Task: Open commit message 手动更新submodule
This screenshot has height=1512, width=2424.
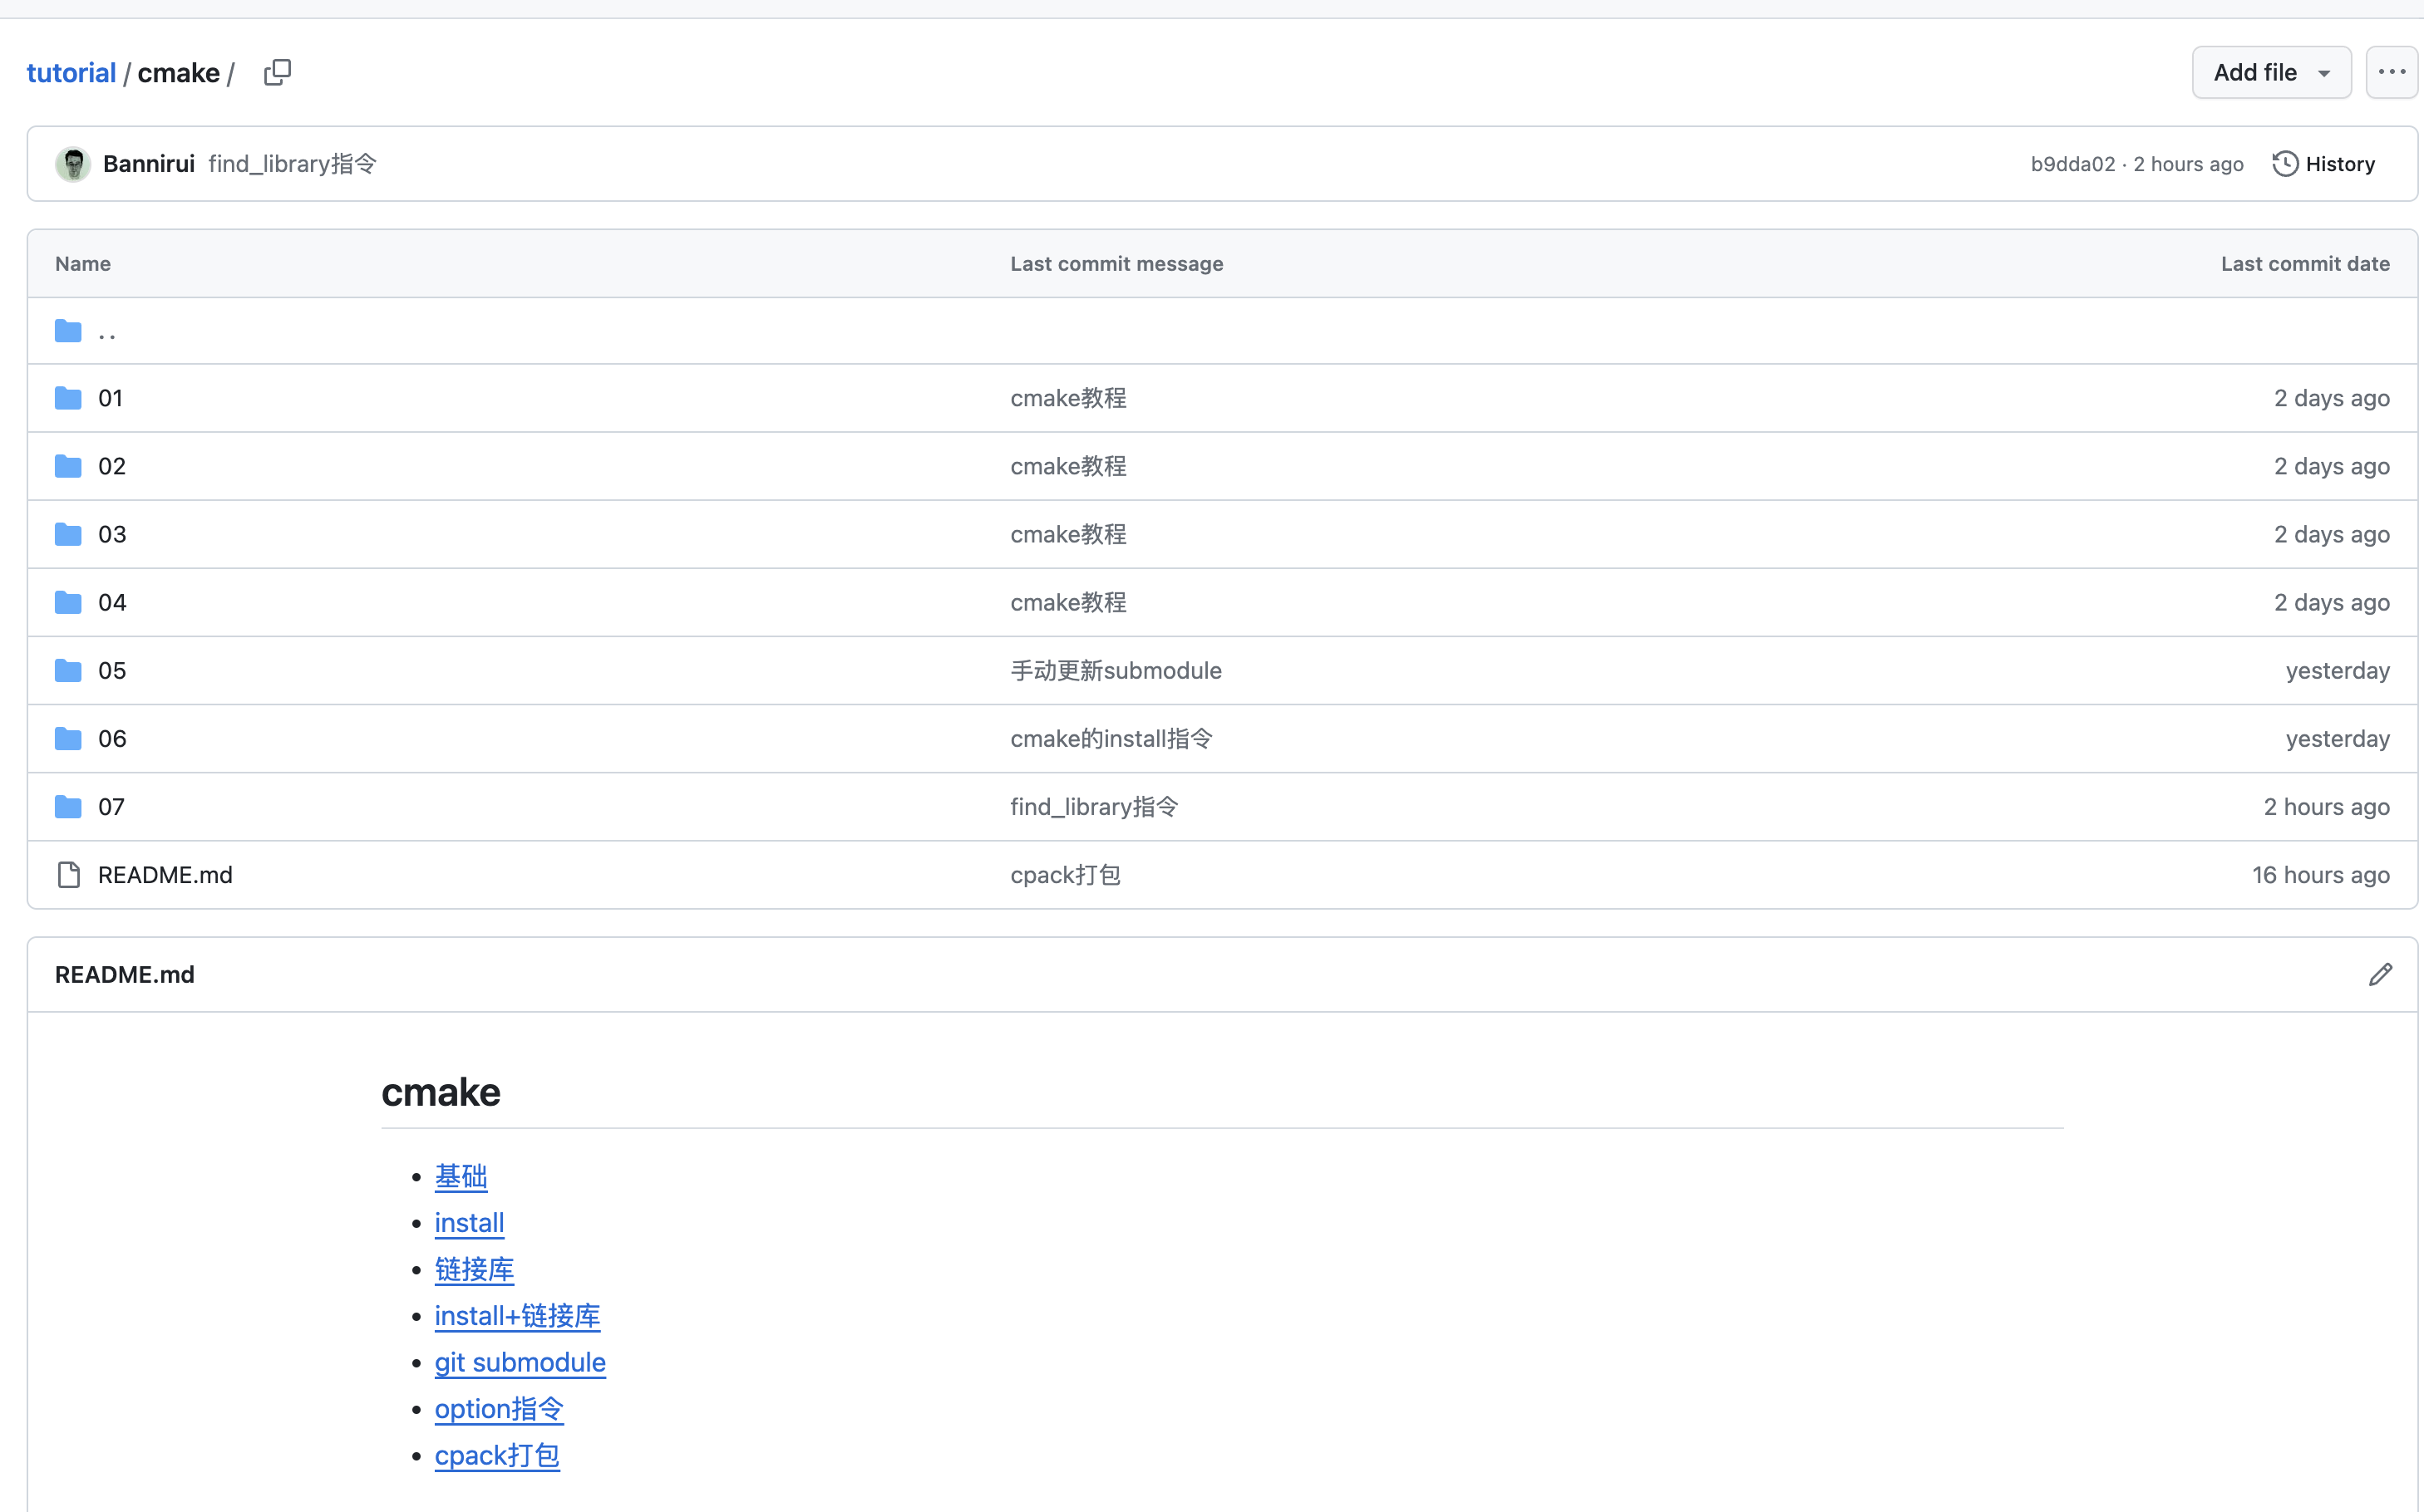Action: coord(1116,671)
